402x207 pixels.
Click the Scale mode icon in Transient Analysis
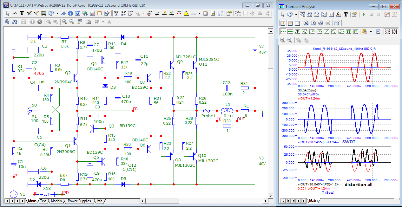pyautogui.click(x=302, y=15)
